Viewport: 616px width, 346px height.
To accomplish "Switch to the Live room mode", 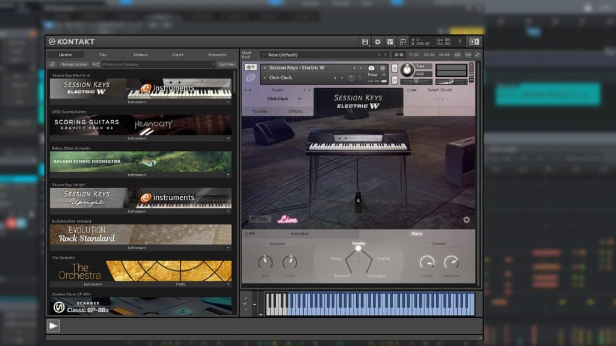I will pos(288,220).
